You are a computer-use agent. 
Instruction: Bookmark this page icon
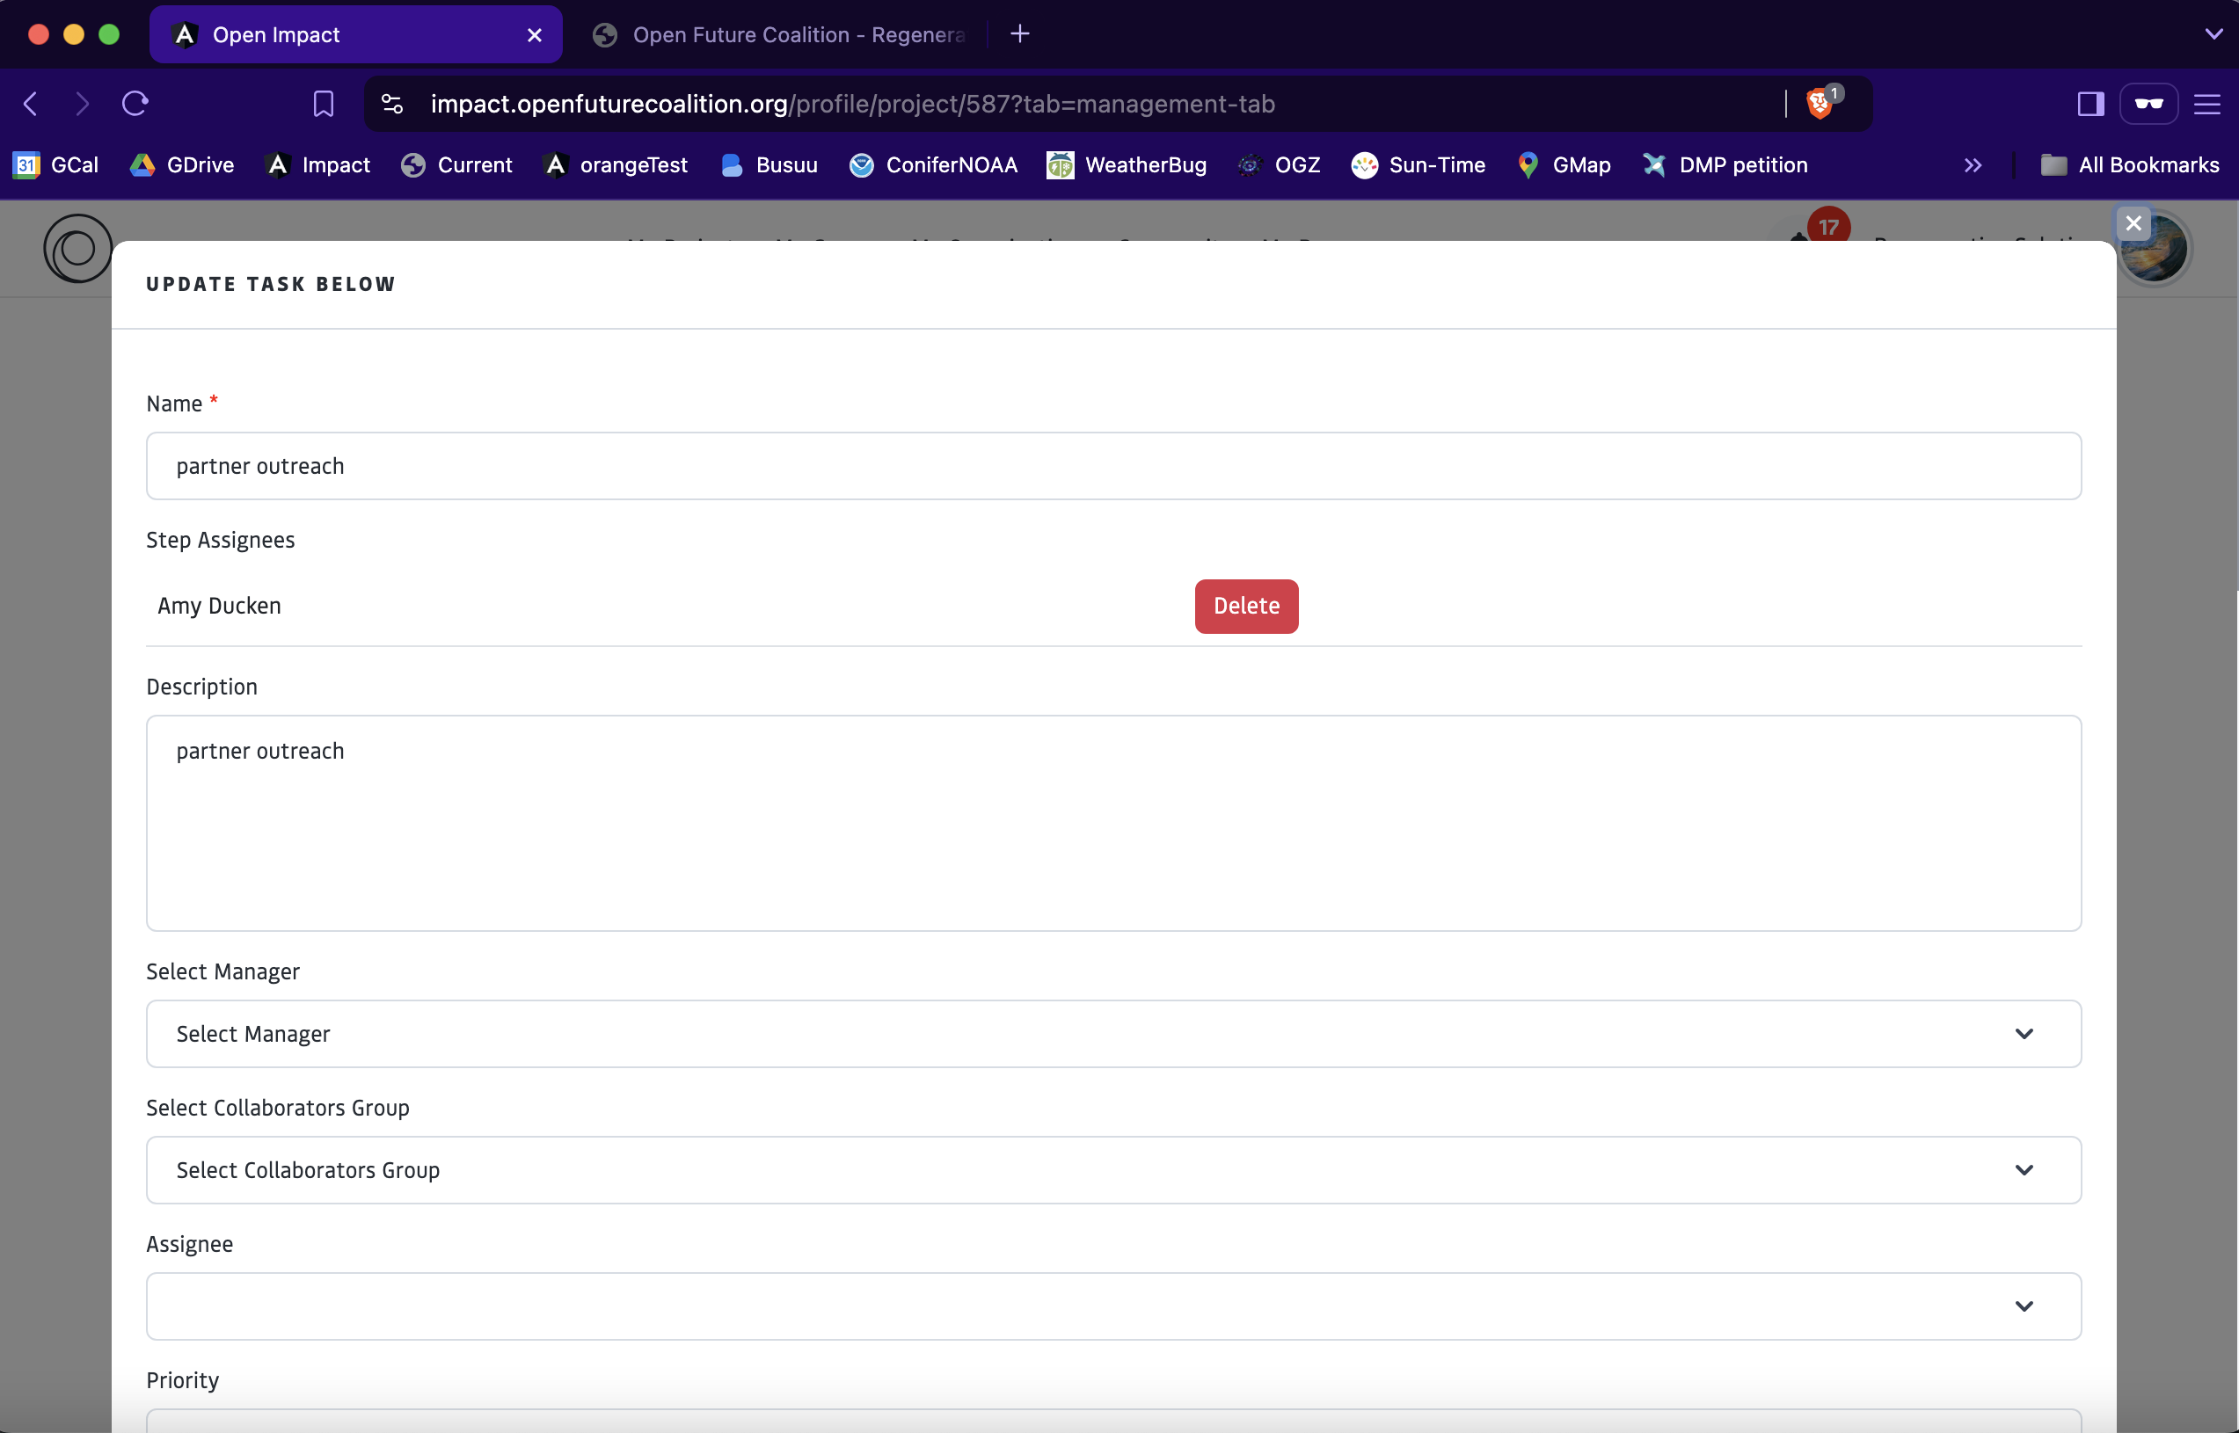323,103
